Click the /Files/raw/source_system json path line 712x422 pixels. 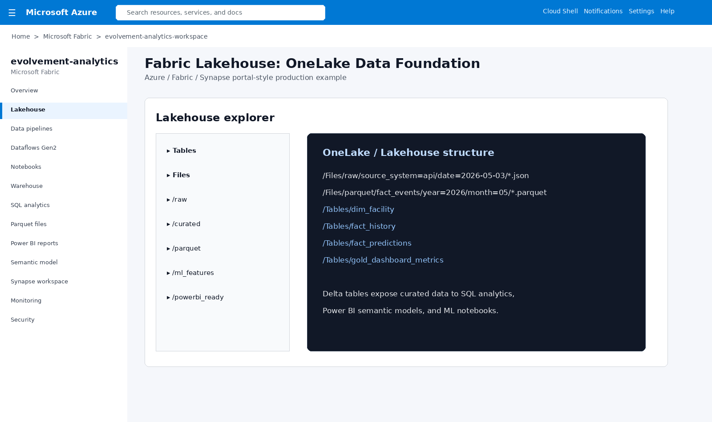pyautogui.click(x=426, y=175)
